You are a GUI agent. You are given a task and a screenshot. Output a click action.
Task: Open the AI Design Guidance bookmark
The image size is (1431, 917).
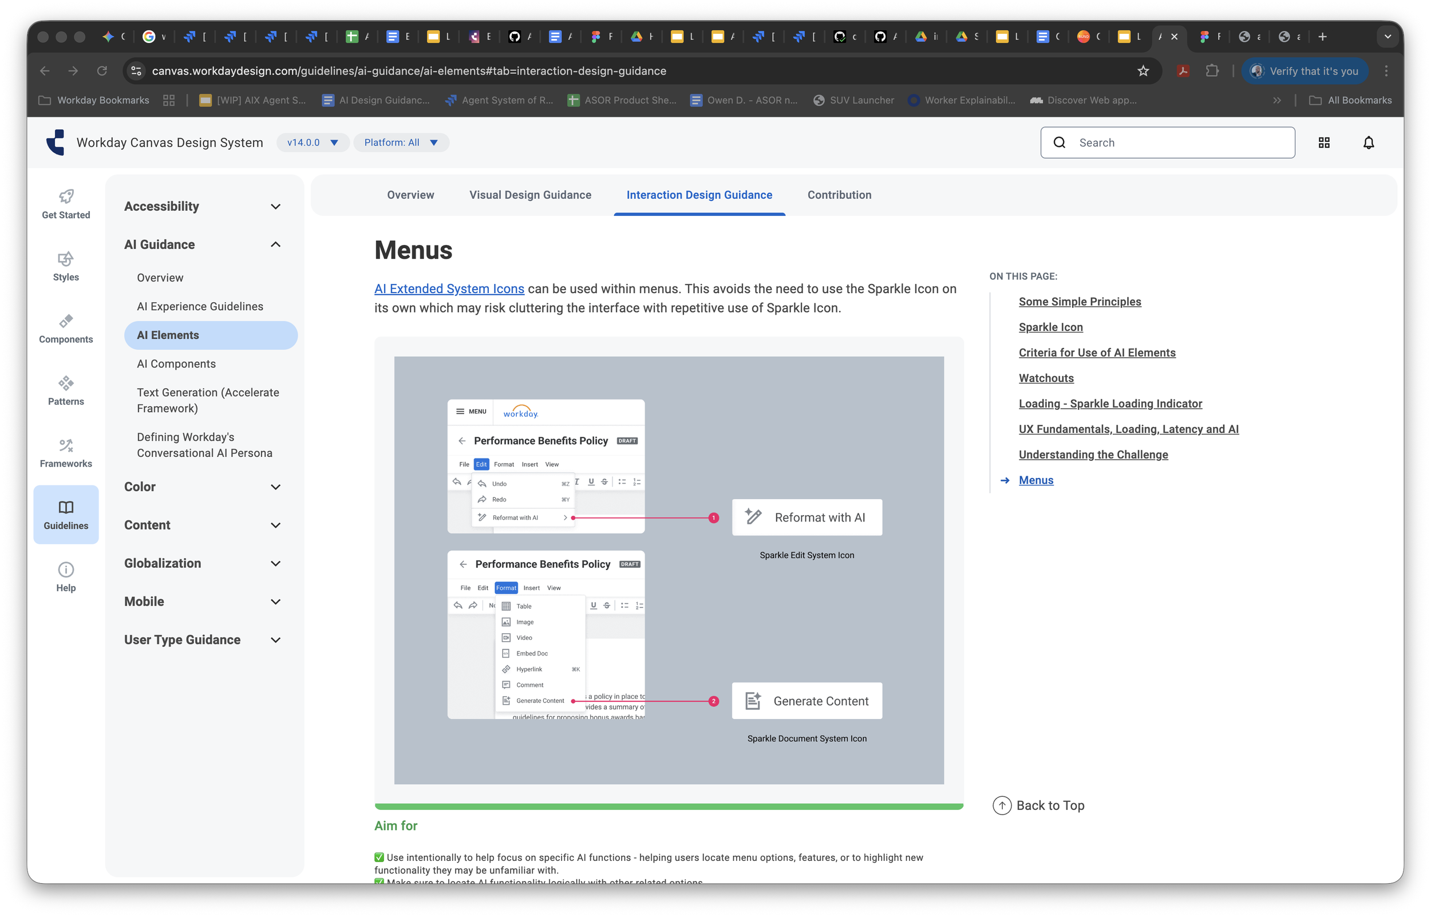pyautogui.click(x=375, y=100)
